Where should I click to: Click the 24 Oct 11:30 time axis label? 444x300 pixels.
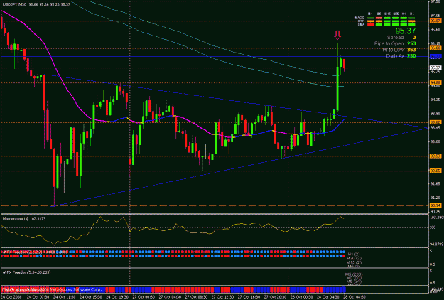[x=65, y=297]
